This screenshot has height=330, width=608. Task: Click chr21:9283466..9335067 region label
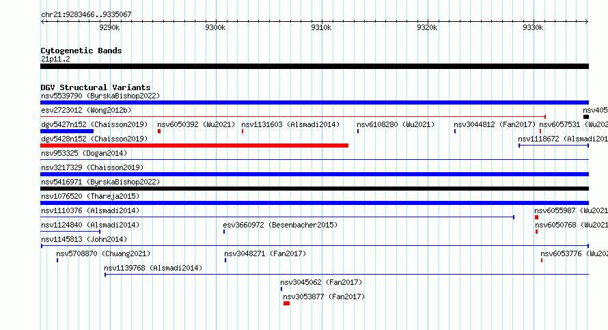(x=86, y=14)
